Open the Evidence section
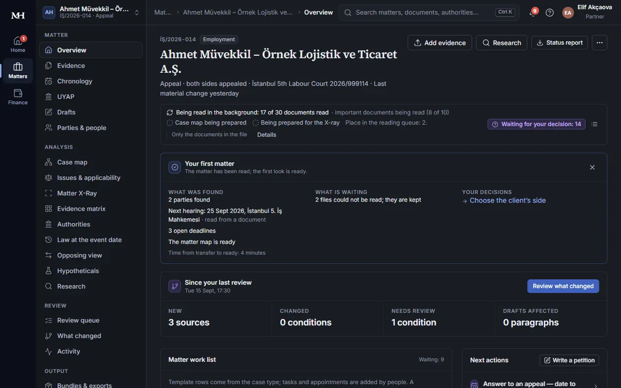The height and width of the screenshot is (388, 621). click(x=91, y=65)
